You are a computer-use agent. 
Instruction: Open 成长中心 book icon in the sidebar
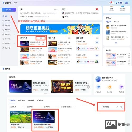point(3,39)
